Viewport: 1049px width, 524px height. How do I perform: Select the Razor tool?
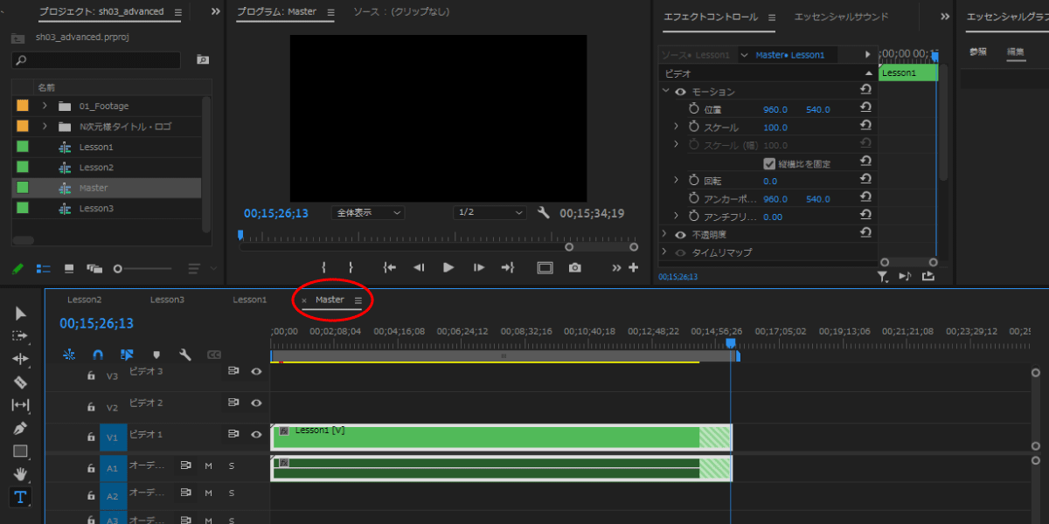click(x=20, y=382)
